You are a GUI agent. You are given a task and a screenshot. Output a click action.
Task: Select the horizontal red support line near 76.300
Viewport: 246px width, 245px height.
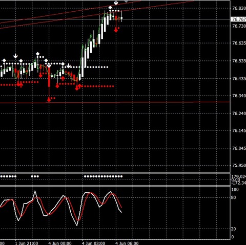point(115,102)
